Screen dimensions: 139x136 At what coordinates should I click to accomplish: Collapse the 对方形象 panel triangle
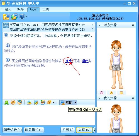click(x=100, y=25)
